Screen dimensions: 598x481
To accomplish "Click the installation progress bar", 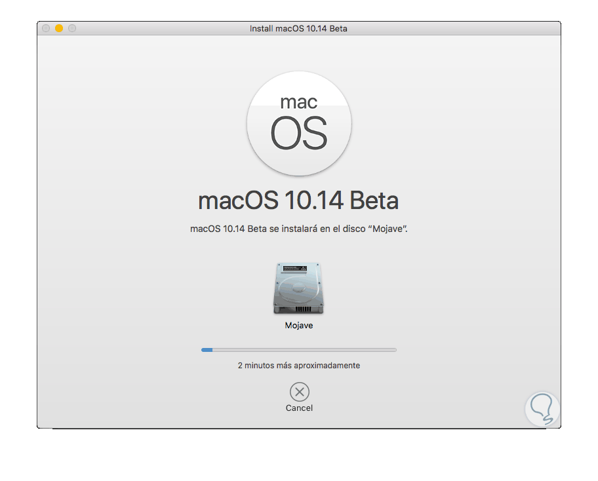I will (x=299, y=350).
